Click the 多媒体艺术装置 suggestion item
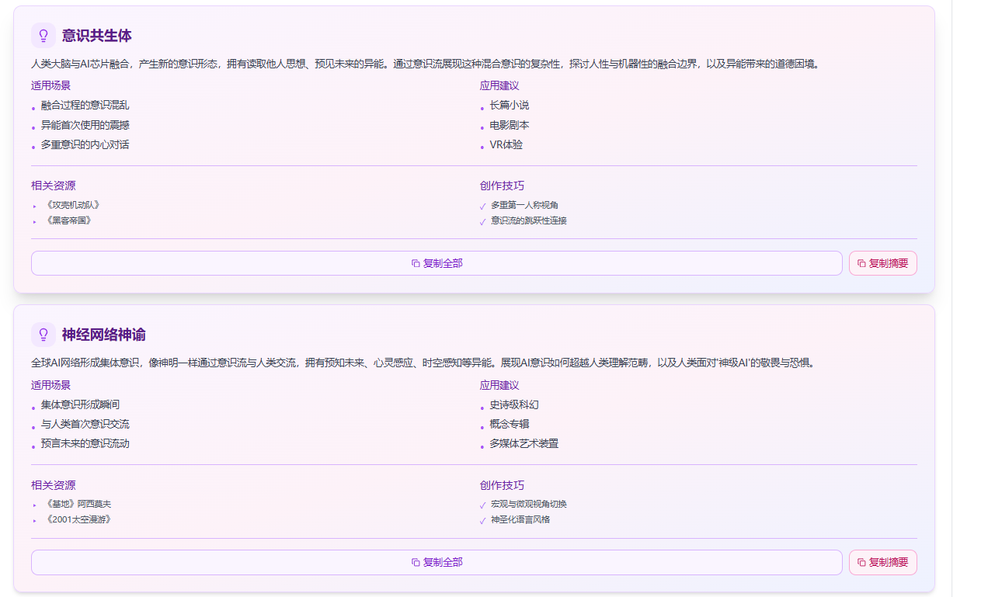Screen dimensions: 981x597 tap(524, 444)
